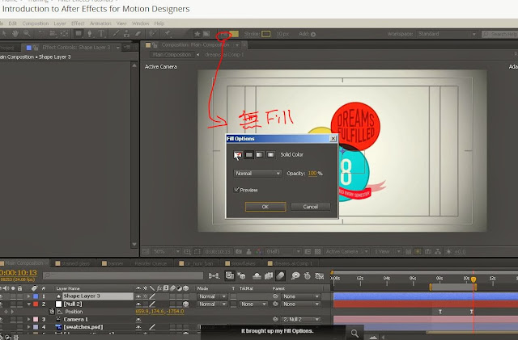Open the Active Camera view dropdown
The image size is (518, 340).
(346, 252)
